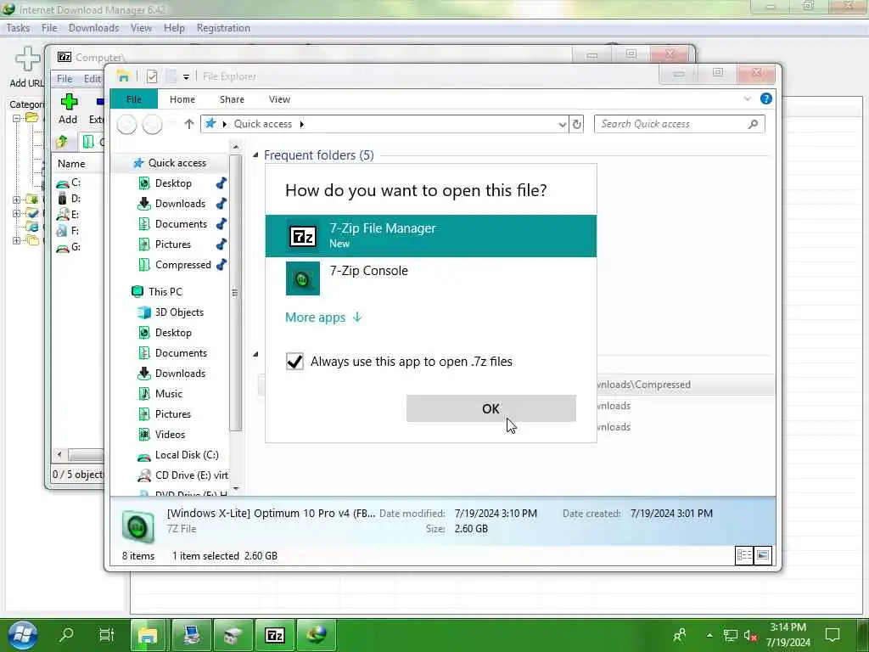Screen dimensions: 869x652
Task: Open the Downloads menu in Internet Download Manager
Action: 93,28
